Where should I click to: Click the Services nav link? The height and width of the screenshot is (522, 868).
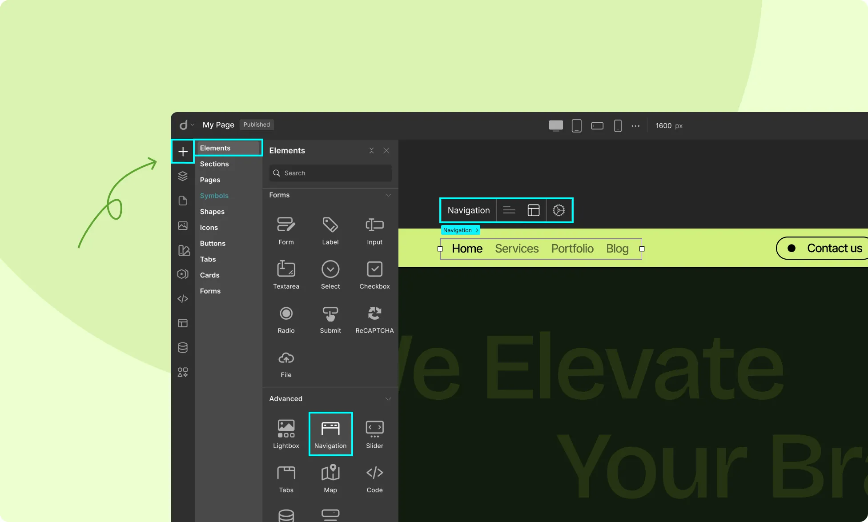[517, 249]
